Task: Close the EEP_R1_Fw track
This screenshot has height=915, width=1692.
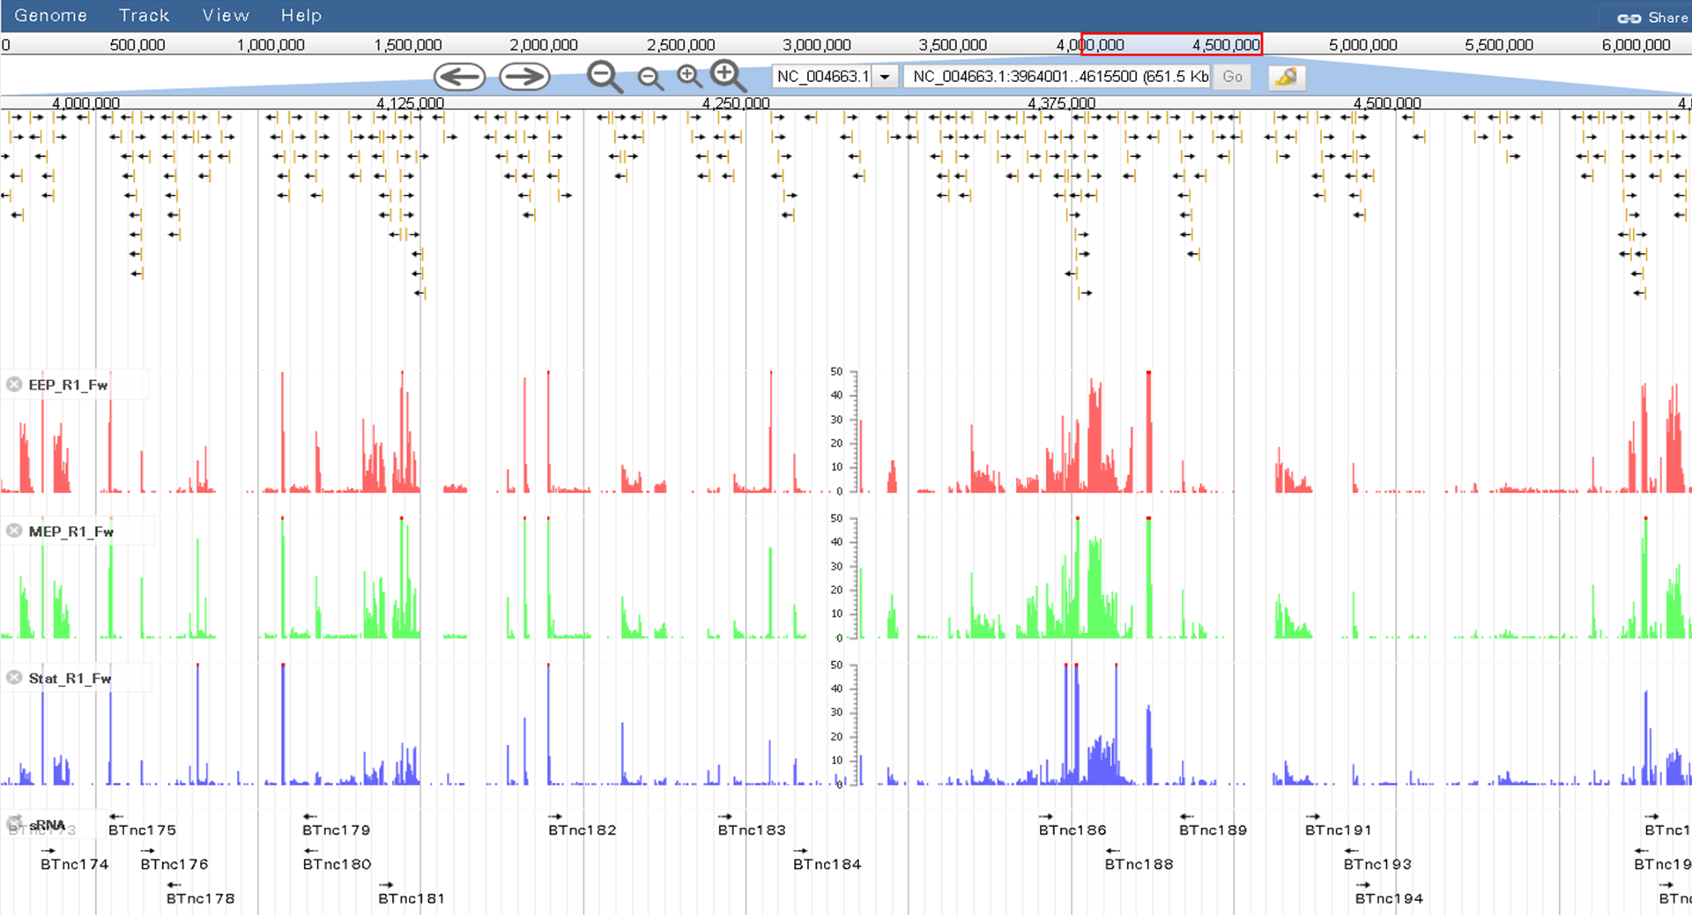Action: [14, 384]
